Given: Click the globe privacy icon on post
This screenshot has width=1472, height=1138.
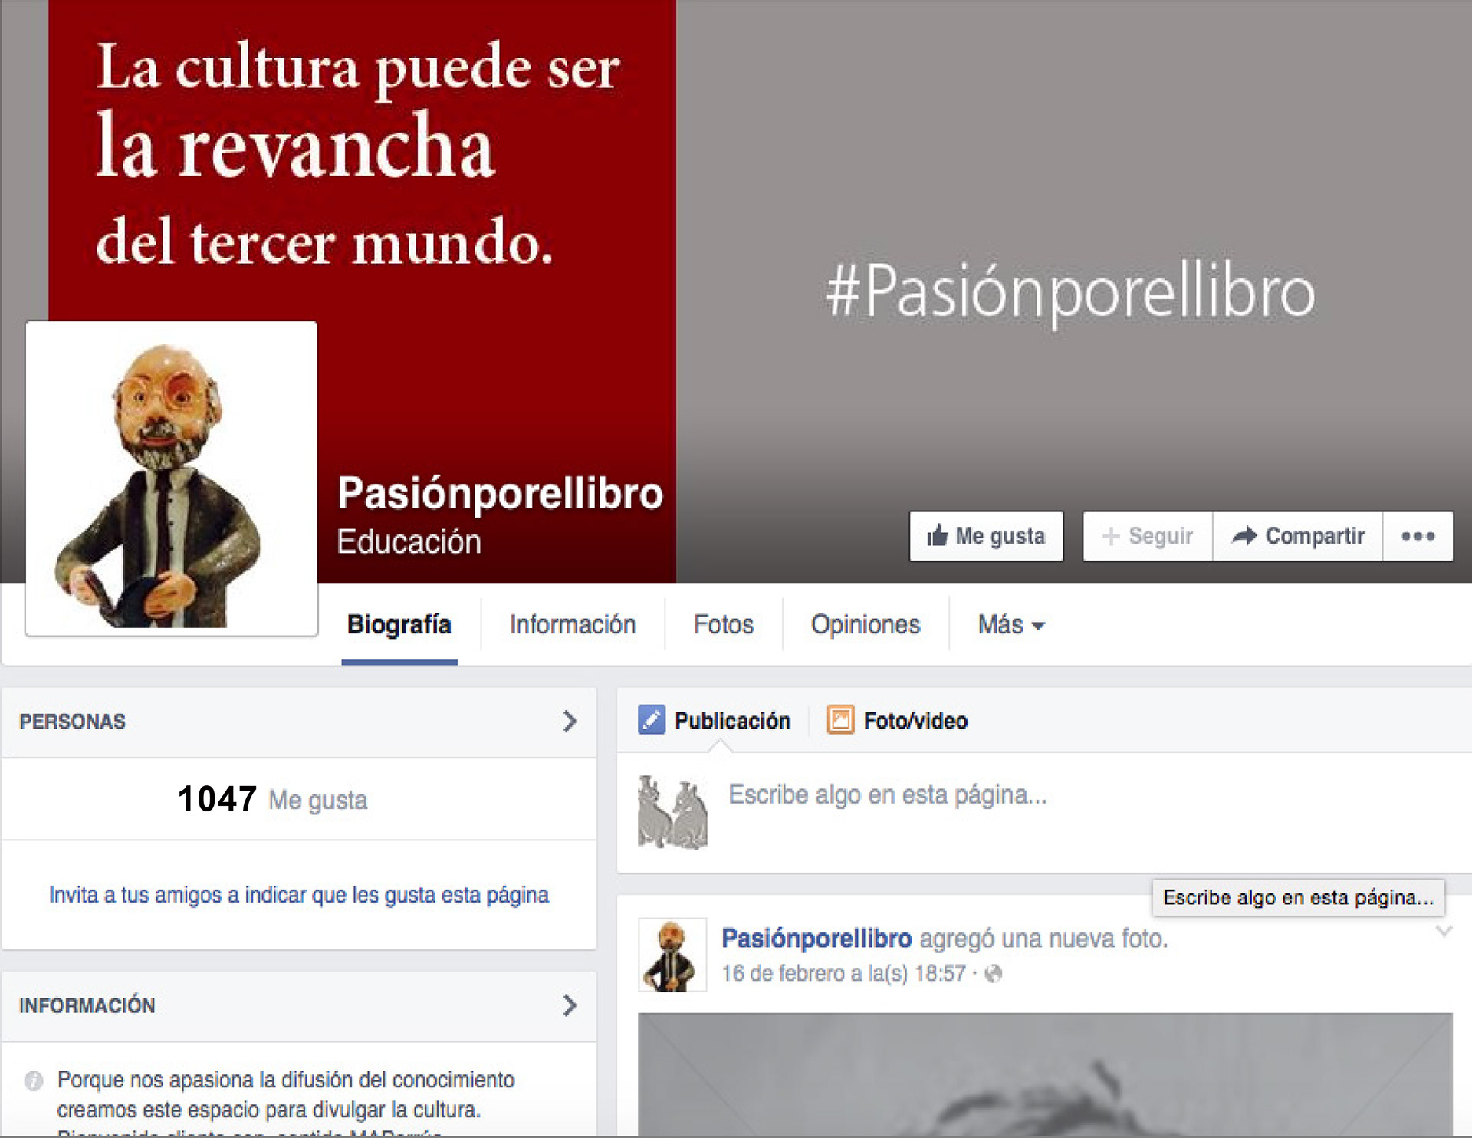Looking at the screenshot, I should (994, 974).
